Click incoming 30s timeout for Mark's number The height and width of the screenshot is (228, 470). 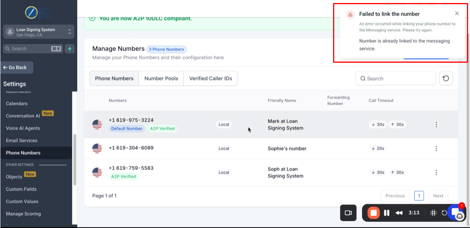378,124
